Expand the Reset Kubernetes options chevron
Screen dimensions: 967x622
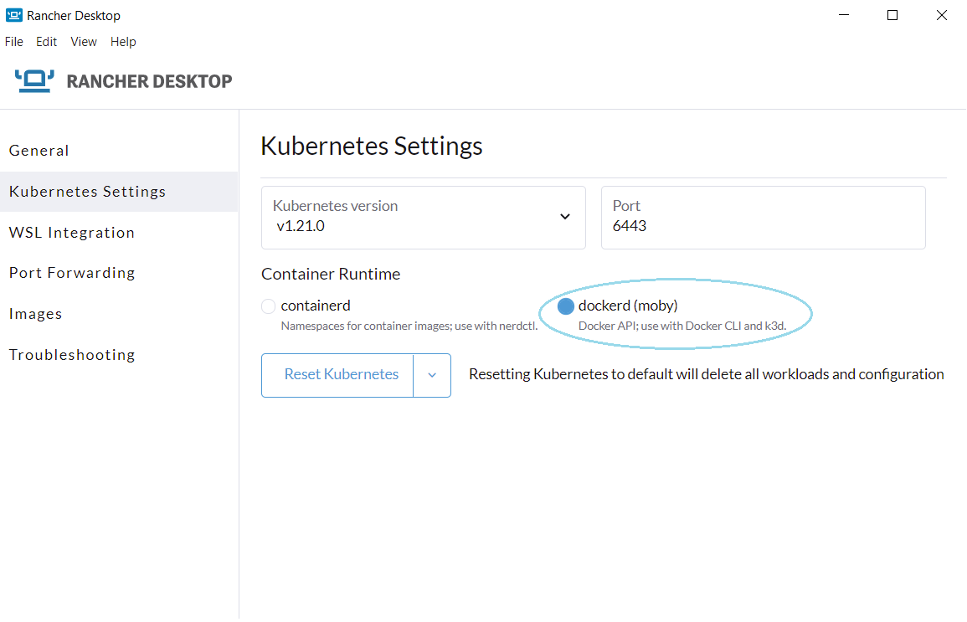433,375
